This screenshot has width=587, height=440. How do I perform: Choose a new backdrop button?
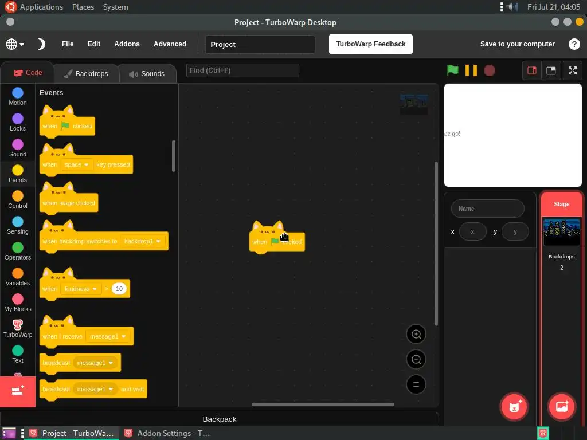(562, 407)
